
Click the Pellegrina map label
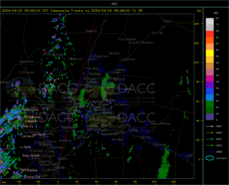coord(32,117)
